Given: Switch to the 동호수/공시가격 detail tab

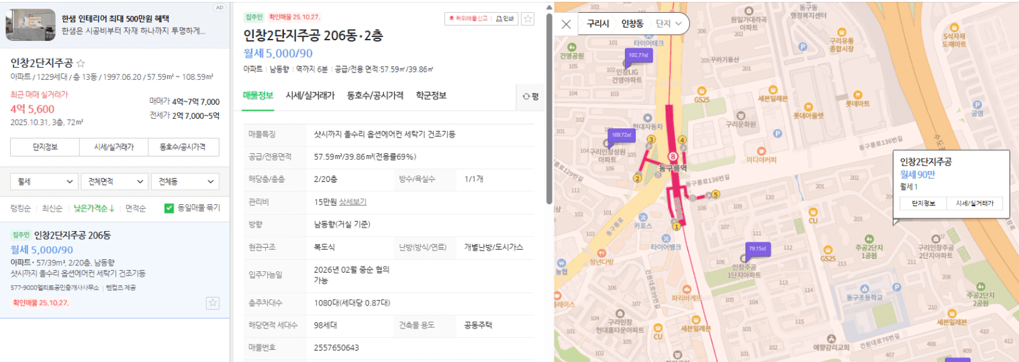Looking at the screenshot, I should click(375, 95).
